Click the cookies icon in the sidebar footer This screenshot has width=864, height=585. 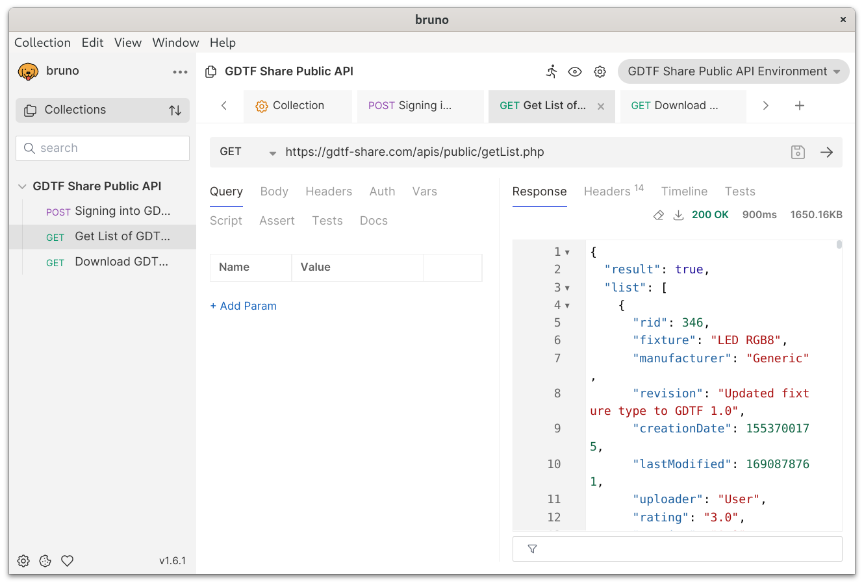pos(45,561)
